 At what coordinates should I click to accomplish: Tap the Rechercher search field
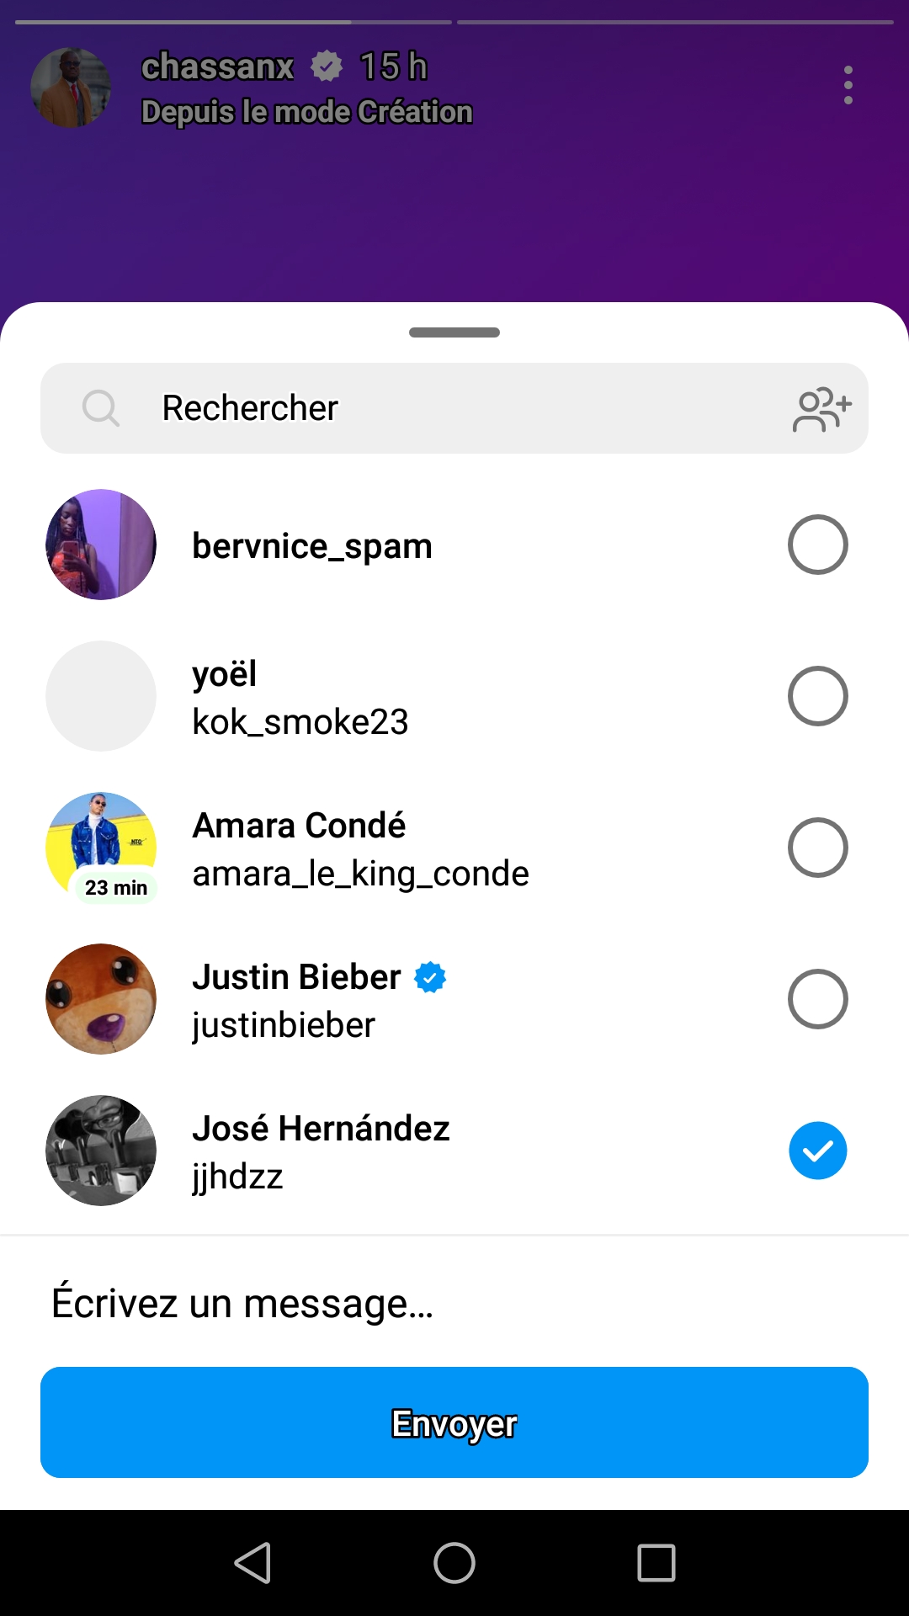pos(454,409)
